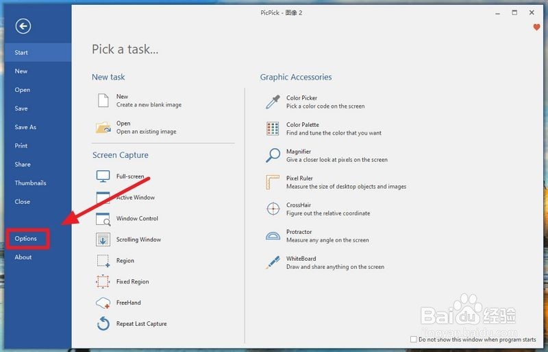Click the Region capture icon
This screenshot has height=352, width=548.
pyautogui.click(x=103, y=261)
